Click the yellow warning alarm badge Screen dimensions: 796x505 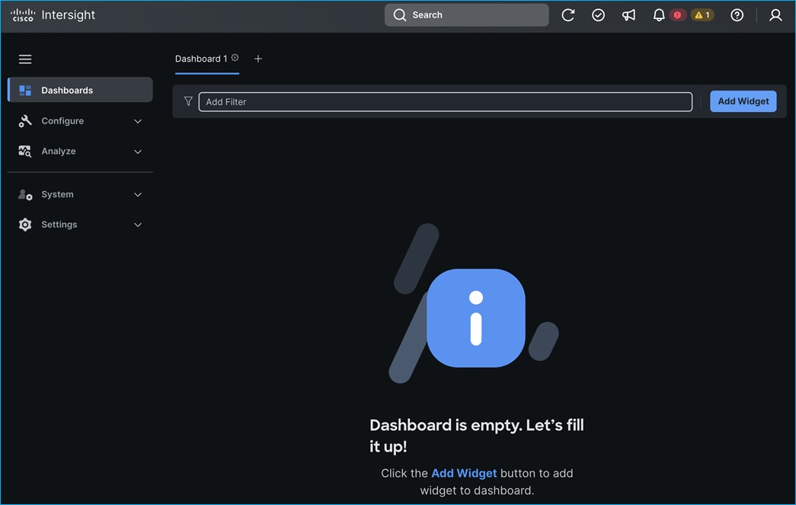pyautogui.click(x=702, y=15)
